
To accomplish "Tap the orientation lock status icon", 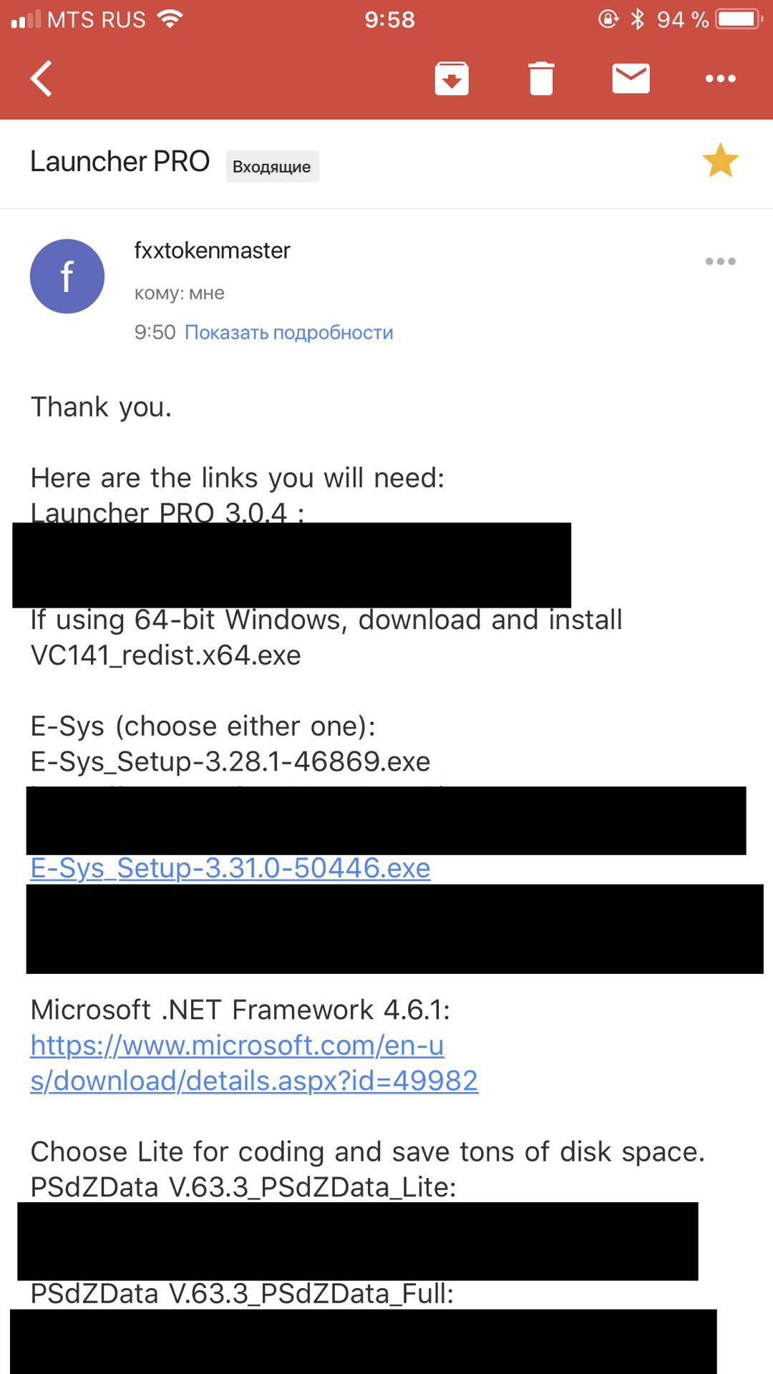I will point(608,19).
